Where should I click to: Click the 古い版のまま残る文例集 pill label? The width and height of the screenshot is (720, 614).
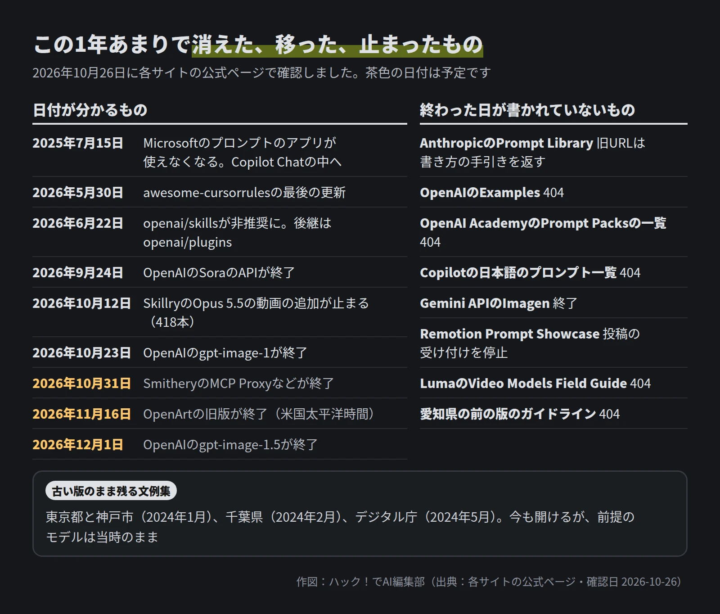coord(111,491)
